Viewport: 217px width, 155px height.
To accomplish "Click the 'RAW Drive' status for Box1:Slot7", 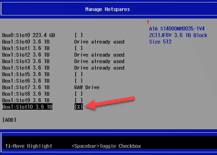I will click(x=86, y=87).
